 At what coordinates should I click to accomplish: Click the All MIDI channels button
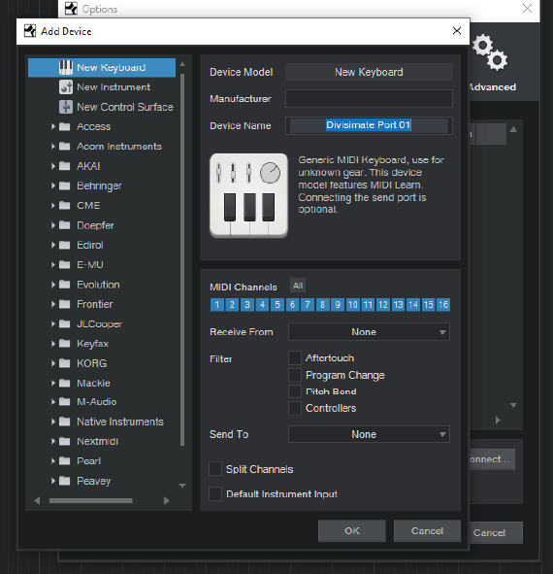click(x=298, y=286)
